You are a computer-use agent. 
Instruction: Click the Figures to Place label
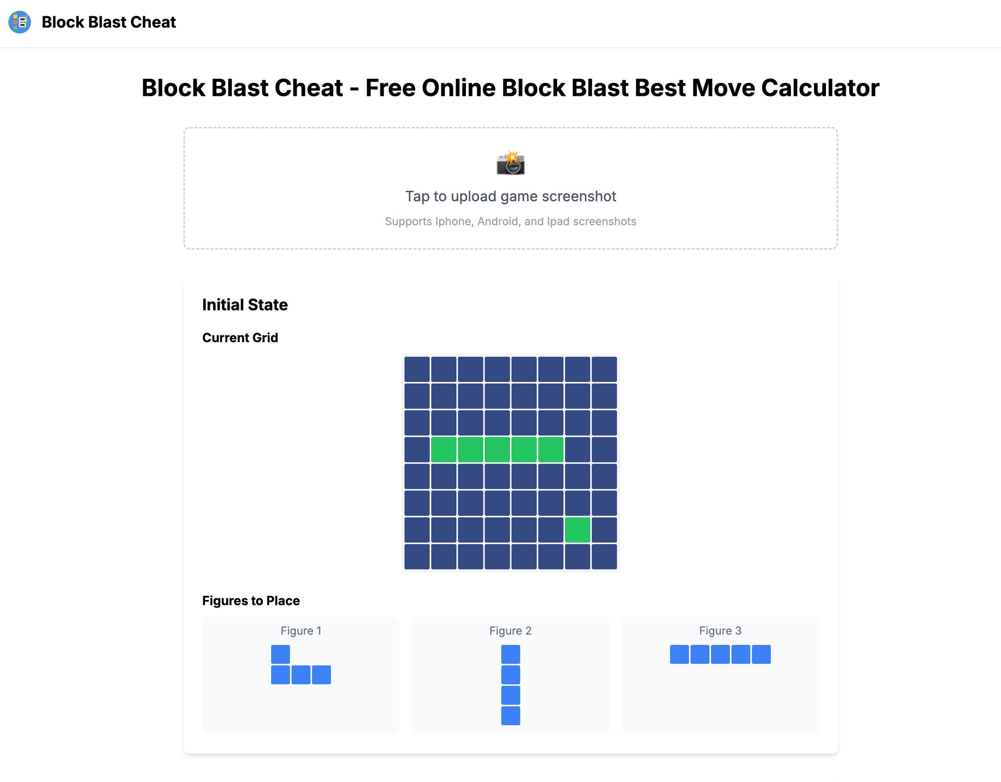(251, 600)
